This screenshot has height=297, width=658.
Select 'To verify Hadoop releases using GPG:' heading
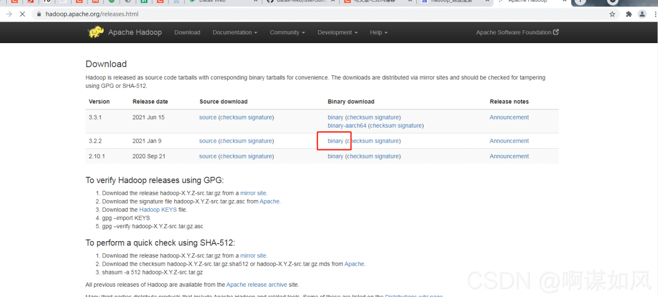coord(155,180)
